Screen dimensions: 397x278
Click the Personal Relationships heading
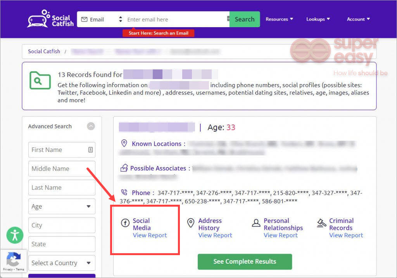click(x=283, y=224)
